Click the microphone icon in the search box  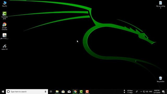point(45,92)
